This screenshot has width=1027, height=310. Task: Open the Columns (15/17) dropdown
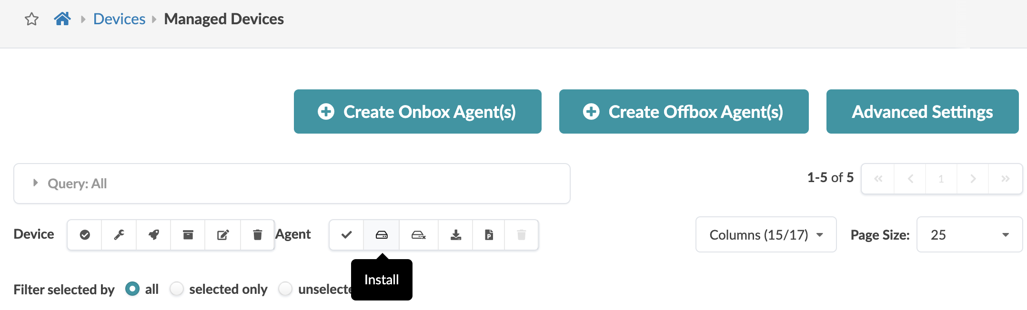click(765, 235)
